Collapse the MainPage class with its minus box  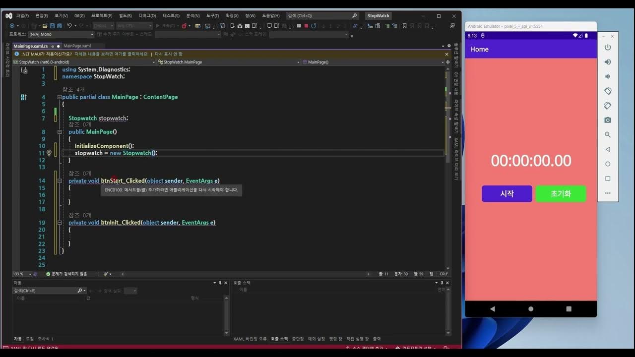[x=60, y=97]
